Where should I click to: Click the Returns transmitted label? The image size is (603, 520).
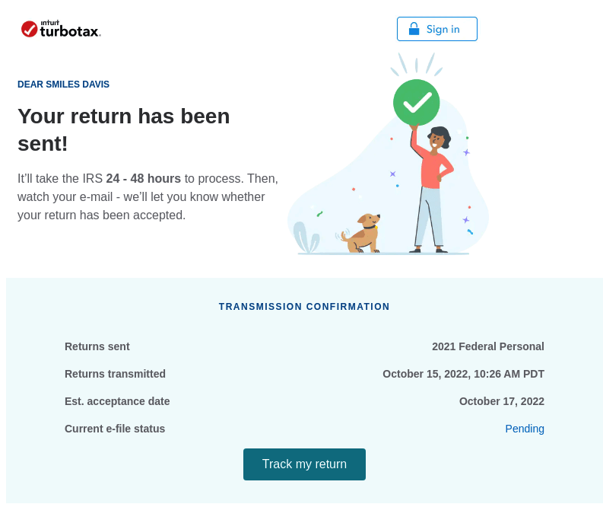[x=115, y=374]
